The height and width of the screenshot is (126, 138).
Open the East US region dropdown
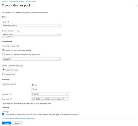(x=31, y=59)
